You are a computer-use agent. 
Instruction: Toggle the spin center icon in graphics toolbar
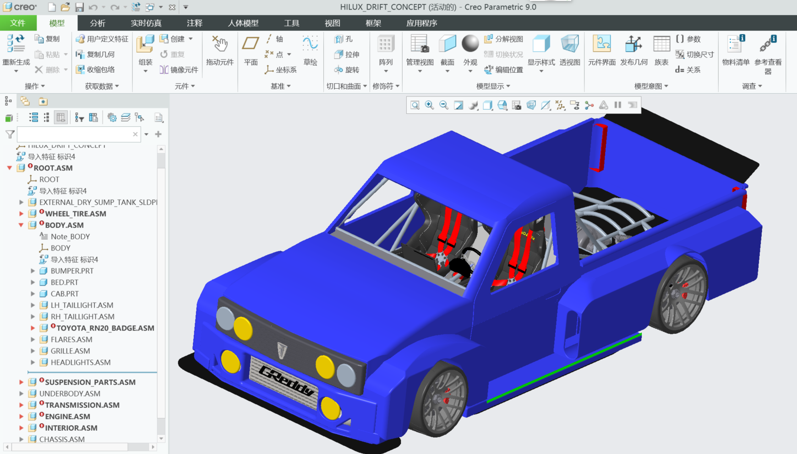click(x=589, y=105)
